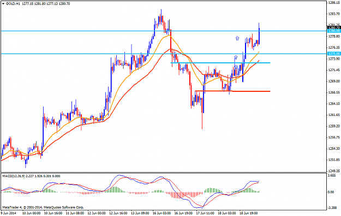Click the triangle before GOLD,H1 title
The image size is (341, 216).
coord(3,4)
